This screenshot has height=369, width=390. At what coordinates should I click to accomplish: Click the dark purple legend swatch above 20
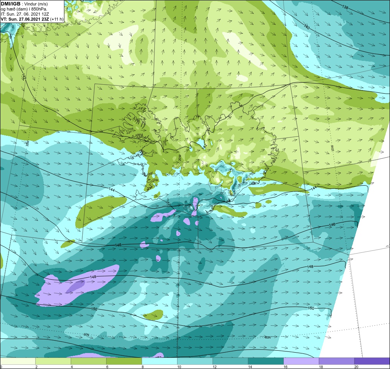[x=372, y=361]
